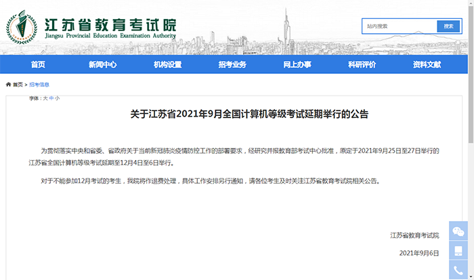Focus the 站内搜索 search input field
The height and width of the screenshot is (280, 474).
pos(400,26)
